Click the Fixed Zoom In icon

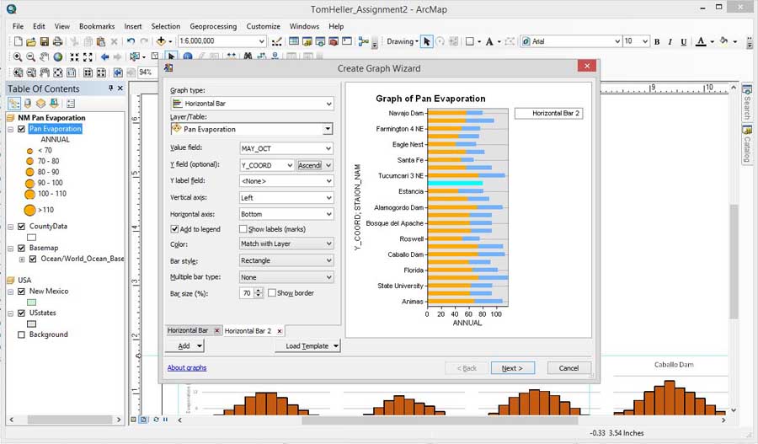[74, 57]
